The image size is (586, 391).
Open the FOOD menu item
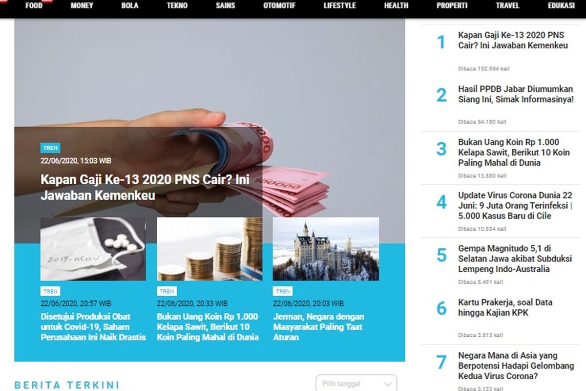tap(34, 6)
